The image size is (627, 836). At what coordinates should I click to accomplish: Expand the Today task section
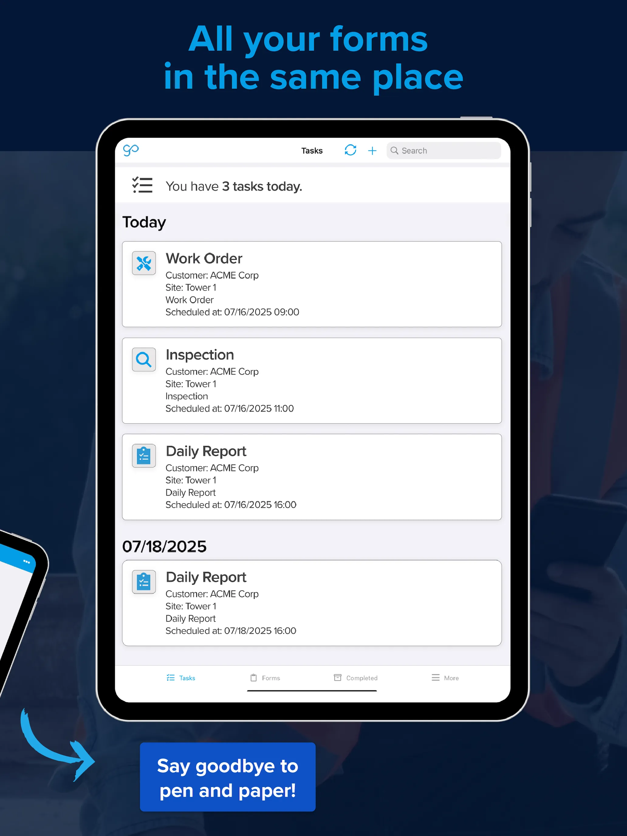[144, 222]
